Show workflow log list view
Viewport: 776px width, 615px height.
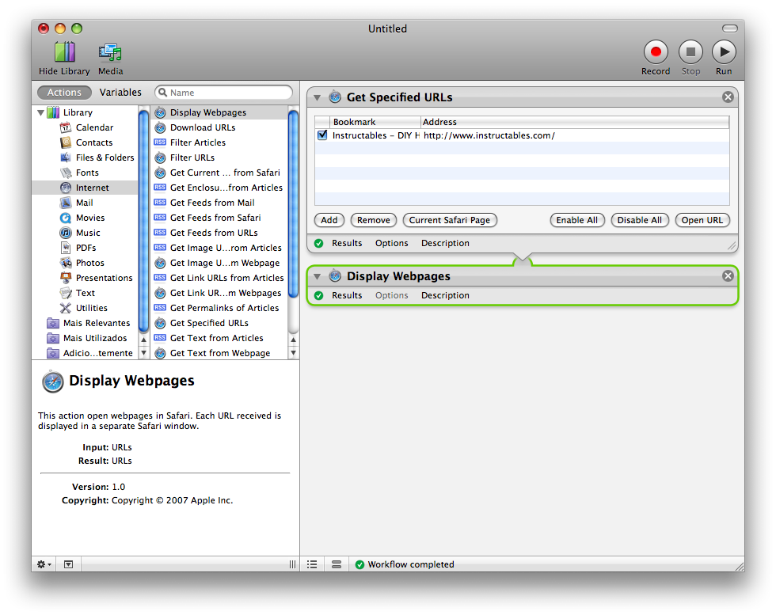click(312, 564)
